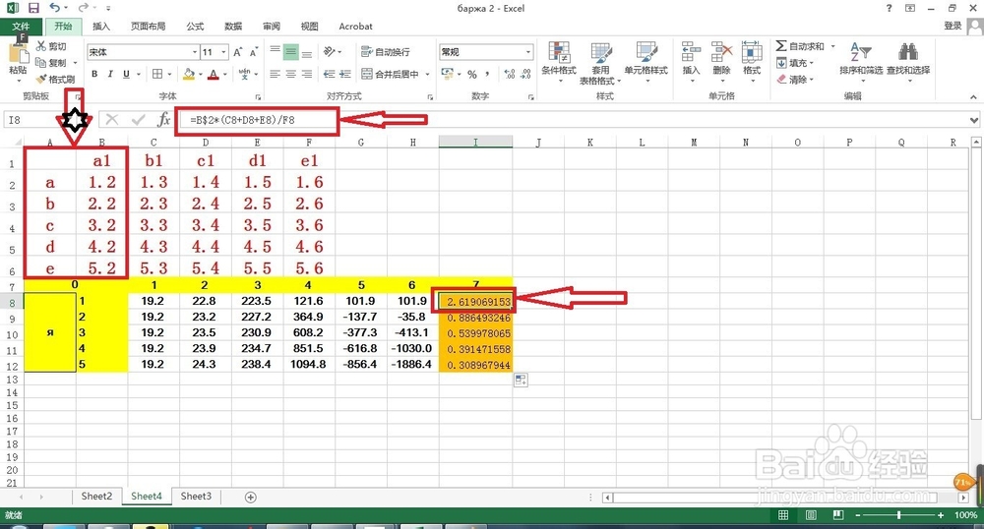Open the font name dropdown 宋体

pos(195,52)
